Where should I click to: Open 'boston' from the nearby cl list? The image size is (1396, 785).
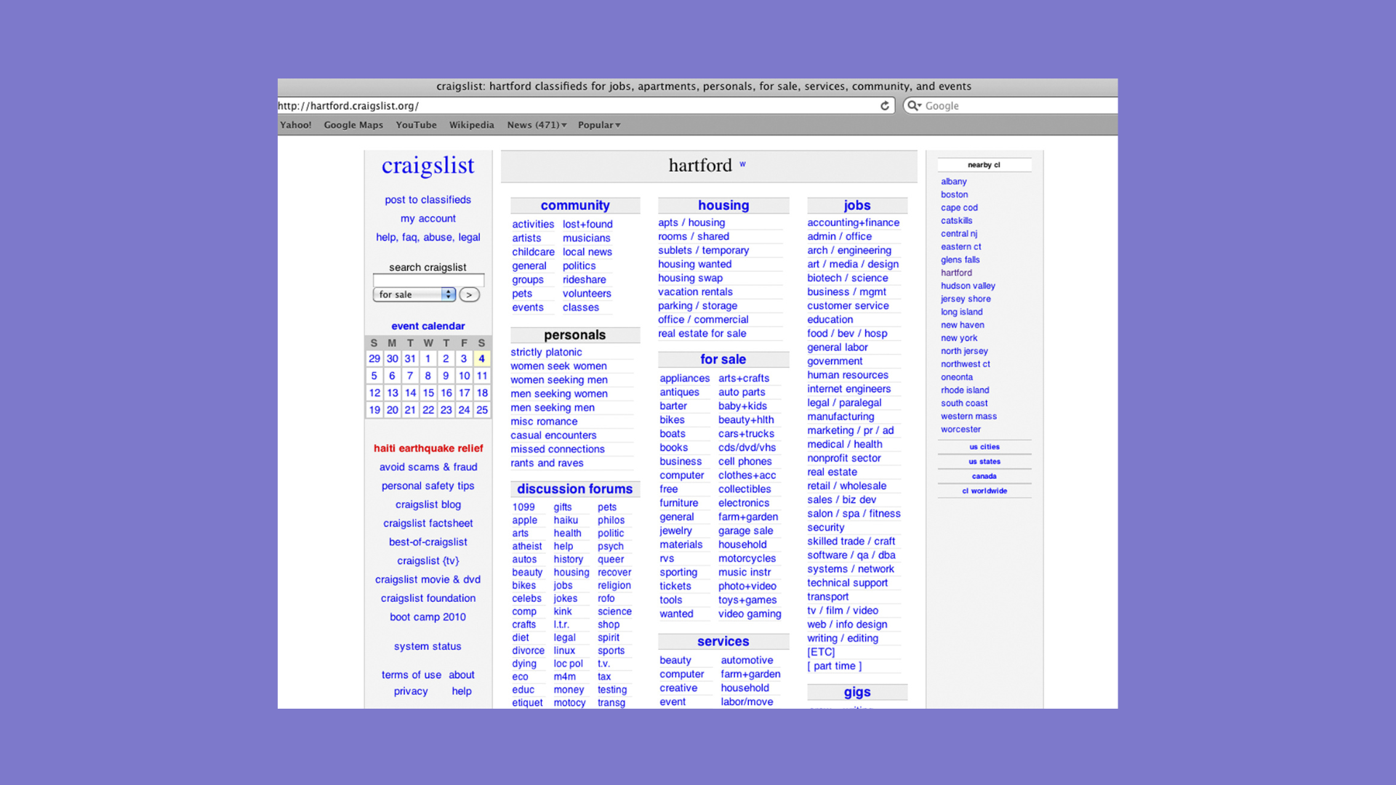(954, 194)
